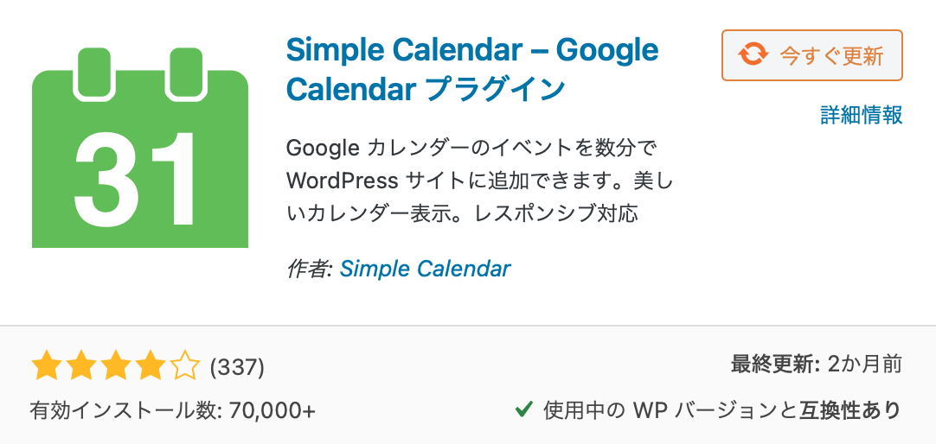Click the 有効インストール数 label
This screenshot has height=444, width=936.
coord(126,409)
